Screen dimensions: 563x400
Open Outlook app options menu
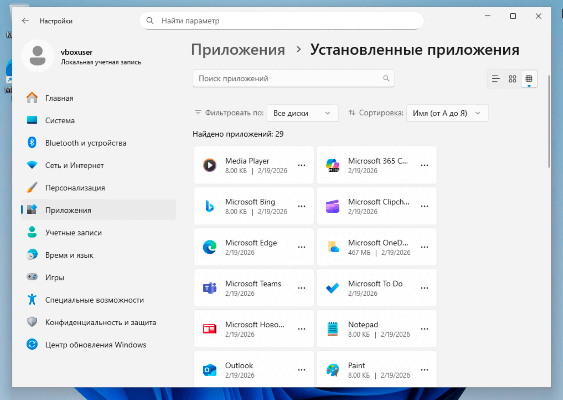pyautogui.click(x=301, y=370)
